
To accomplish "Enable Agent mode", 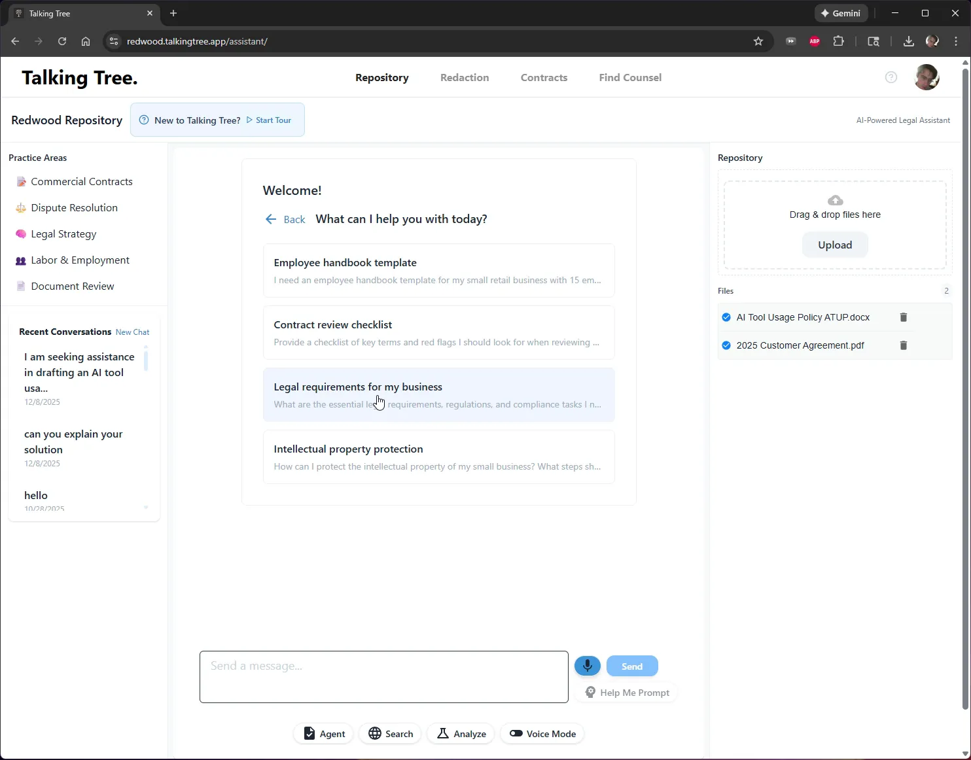I will pos(324,734).
